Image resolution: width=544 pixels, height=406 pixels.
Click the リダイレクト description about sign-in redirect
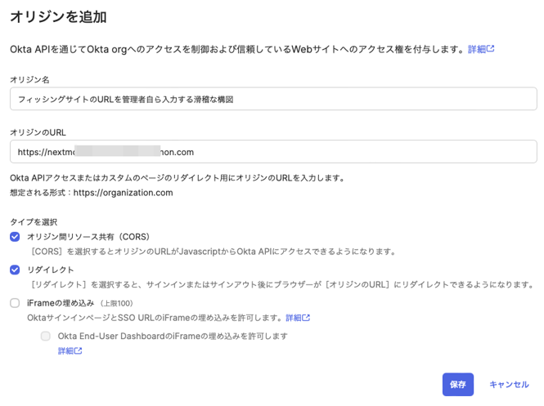[281, 285]
